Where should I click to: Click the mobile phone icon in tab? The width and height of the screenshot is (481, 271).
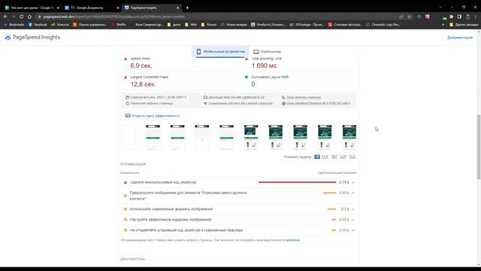[198, 52]
